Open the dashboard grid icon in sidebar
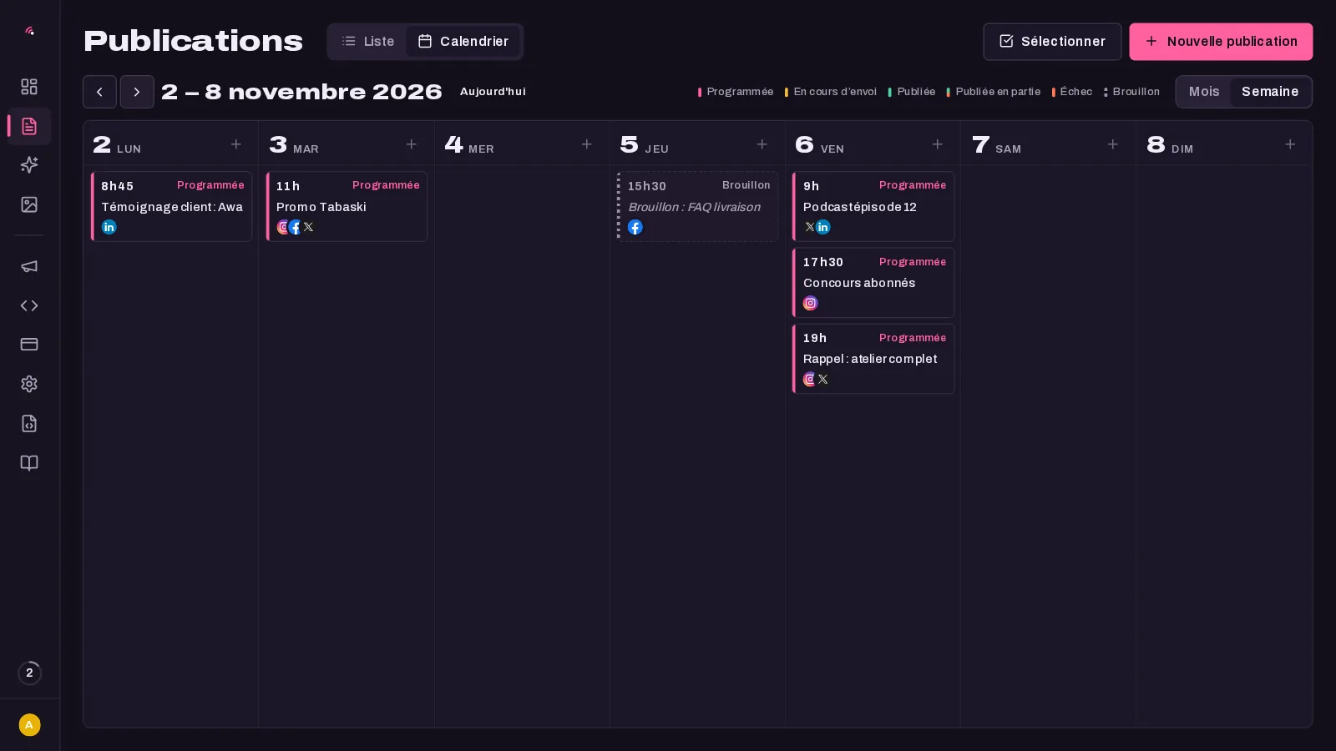Image resolution: width=1336 pixels, height=751 pixels. point(29,87)
